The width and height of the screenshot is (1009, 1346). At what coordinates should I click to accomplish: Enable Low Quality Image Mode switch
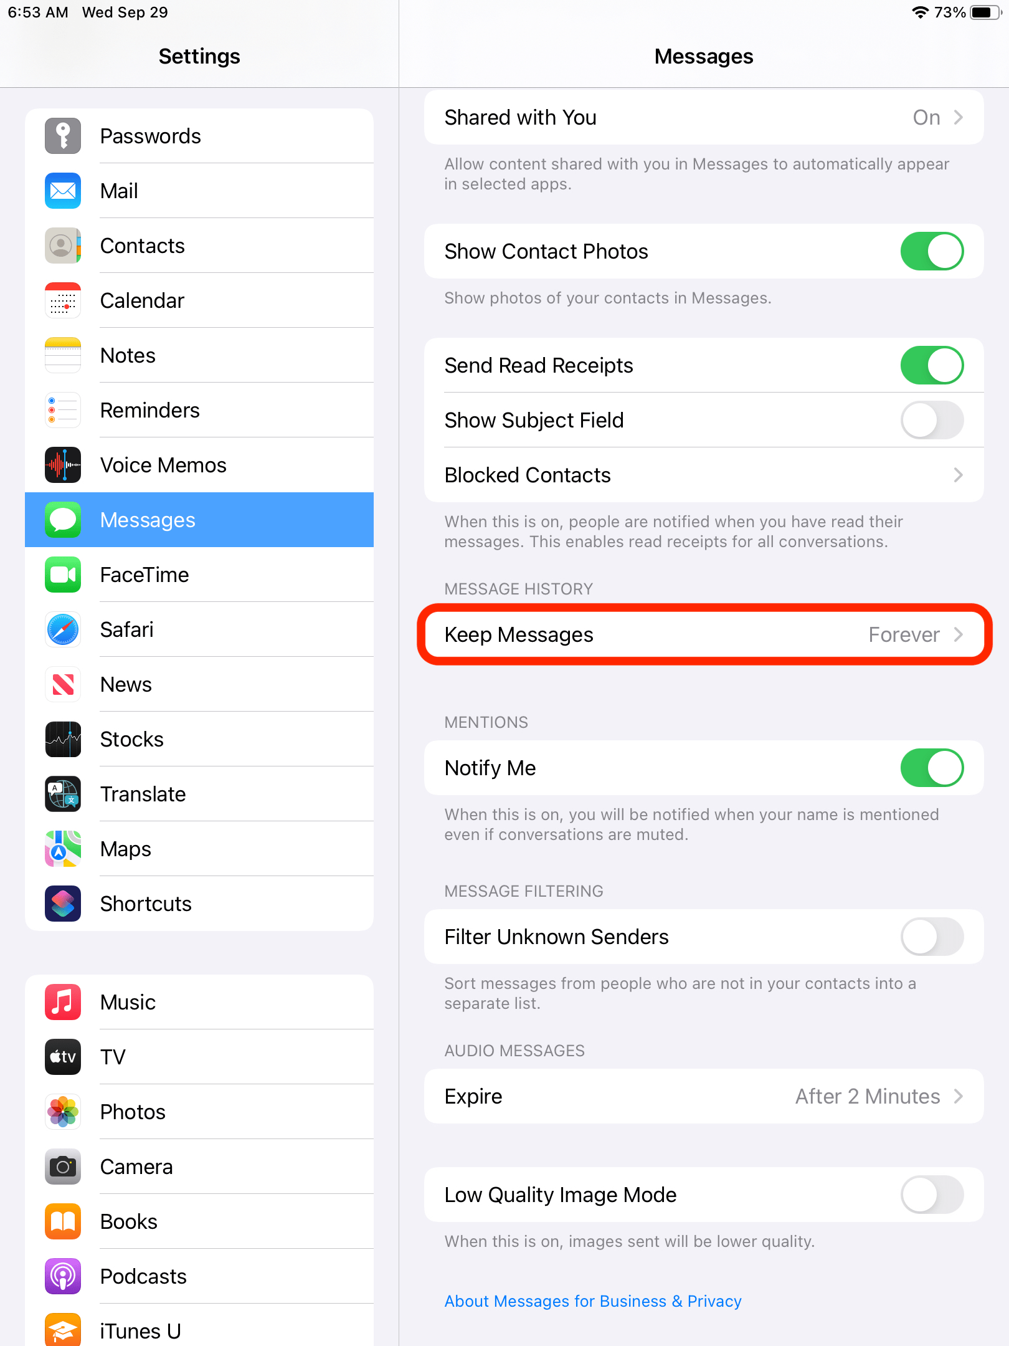point(932,1195)
